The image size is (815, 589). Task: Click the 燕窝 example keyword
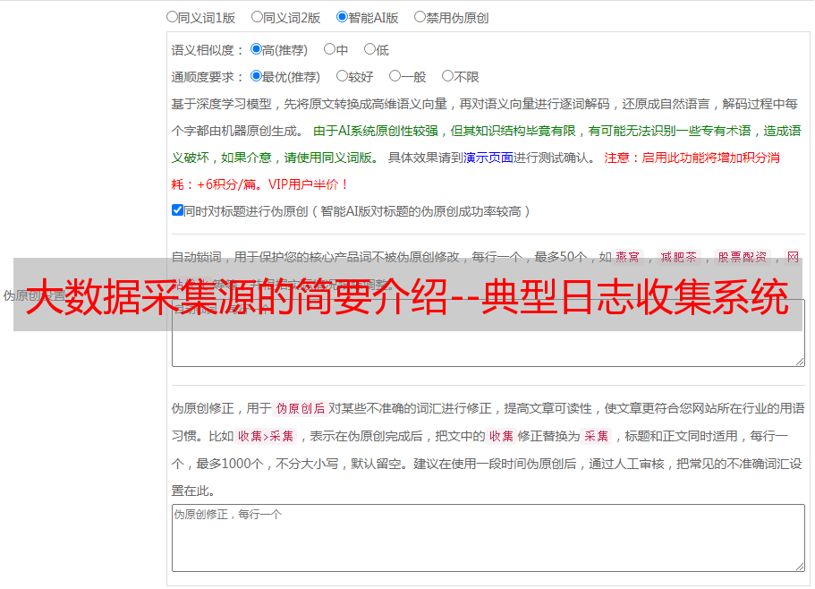(x=628, y=257)
